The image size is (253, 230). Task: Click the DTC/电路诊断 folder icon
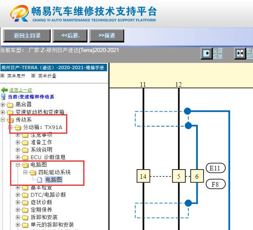(25, 195)
